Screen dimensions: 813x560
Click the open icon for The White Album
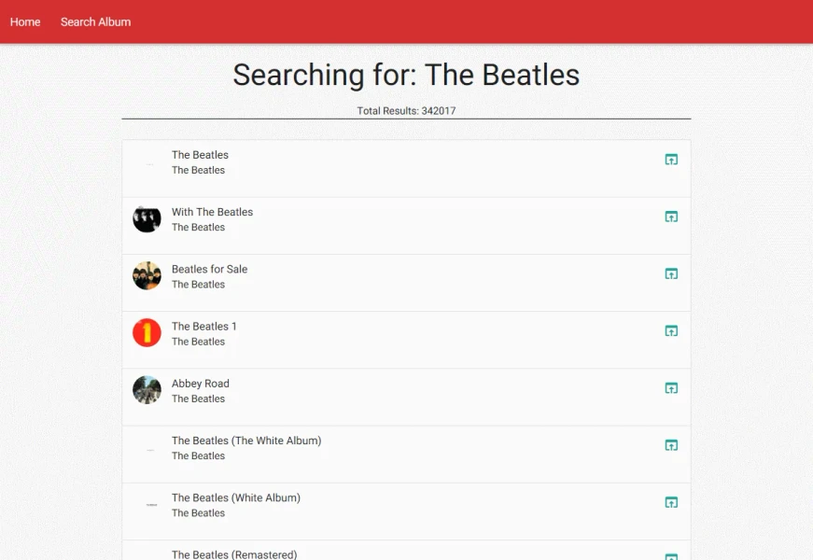(671, 445)
